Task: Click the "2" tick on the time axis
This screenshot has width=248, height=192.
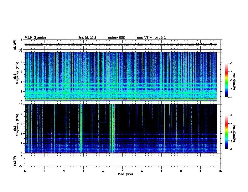Action: (64, 171)
